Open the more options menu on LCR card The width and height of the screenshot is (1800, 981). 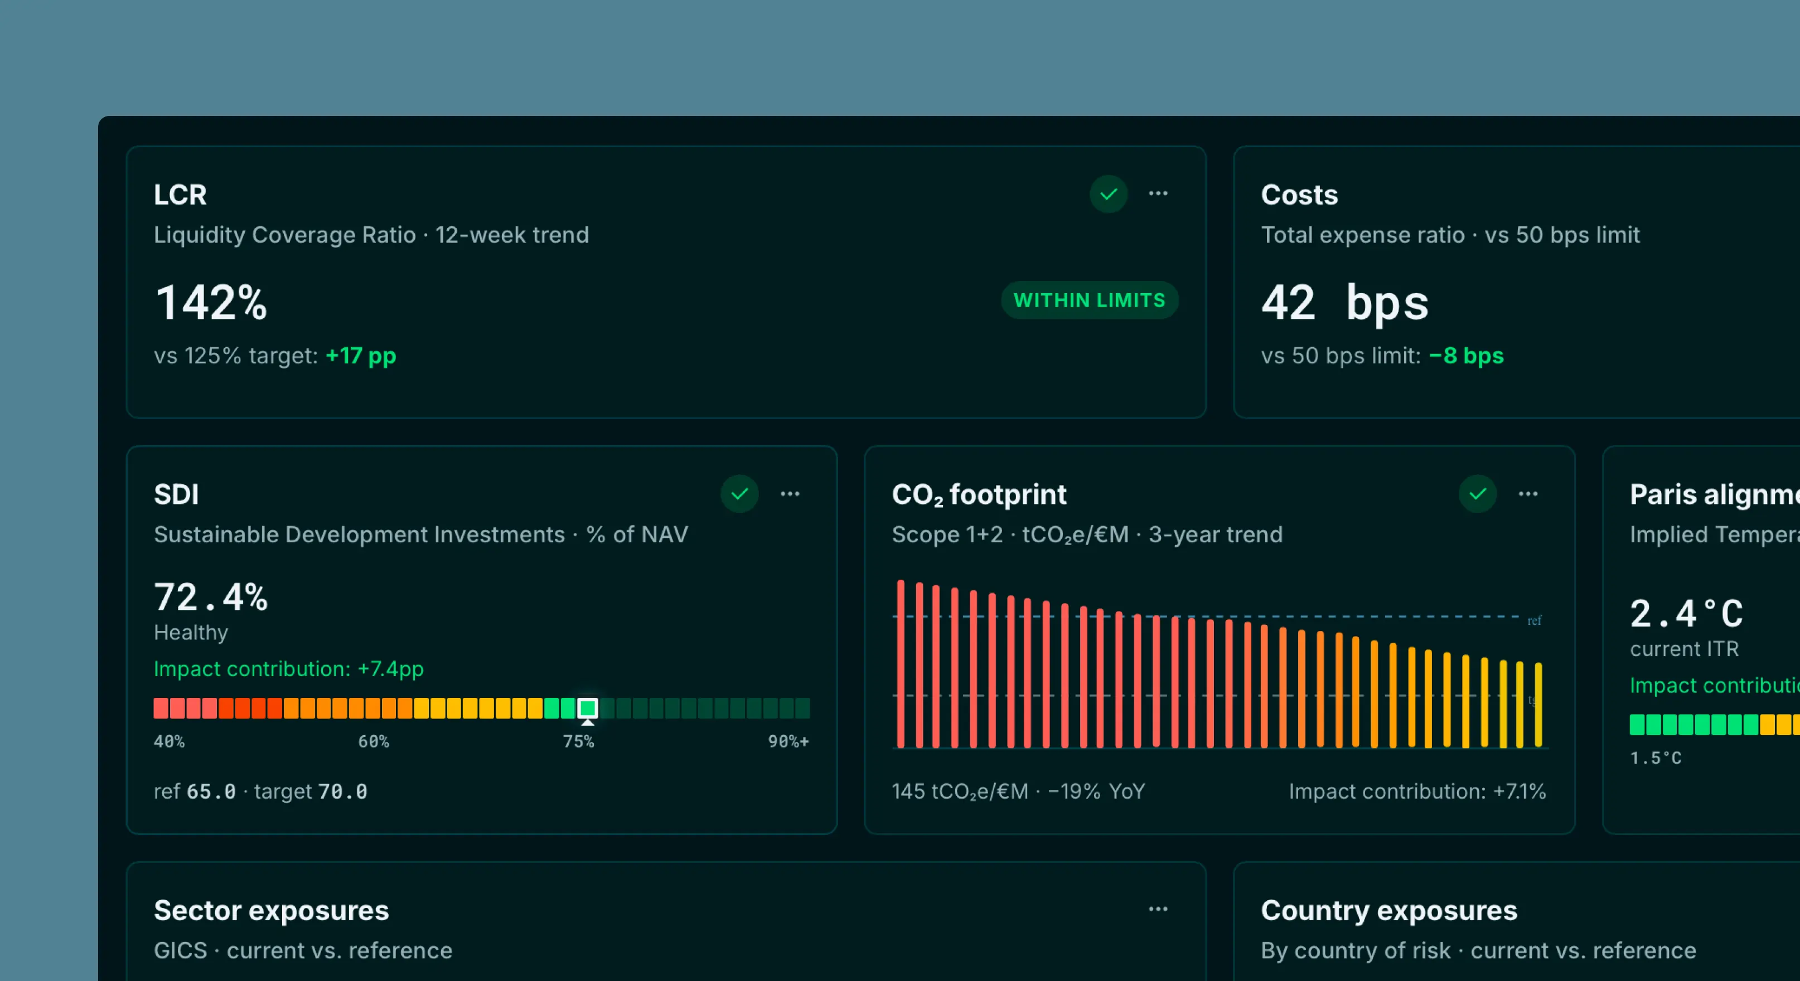click(x=1158, y=193)
